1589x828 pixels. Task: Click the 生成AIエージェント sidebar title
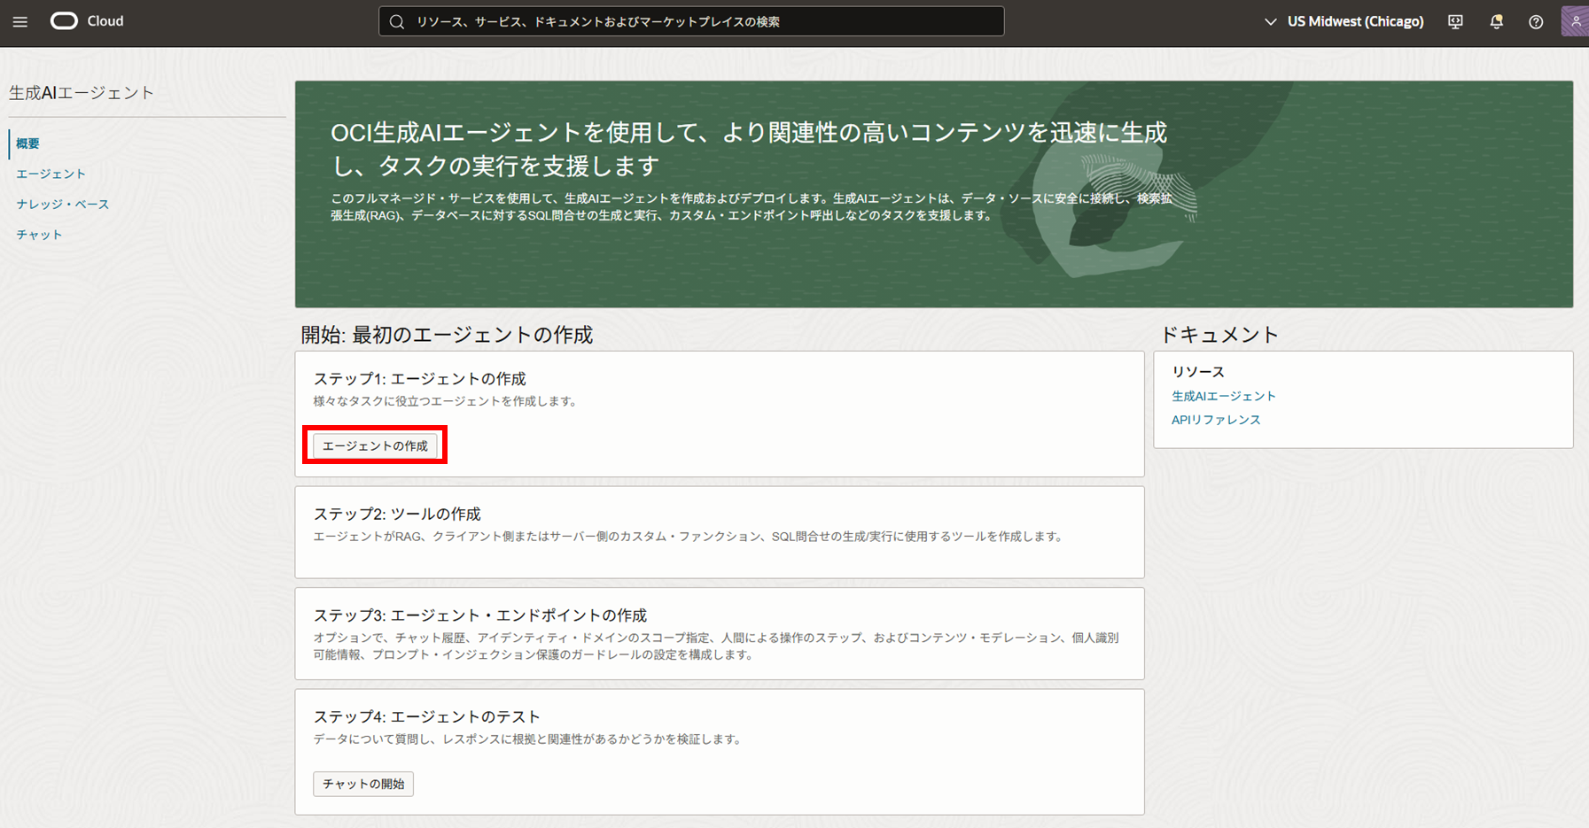pyautogui.click(x=82, y=93)
